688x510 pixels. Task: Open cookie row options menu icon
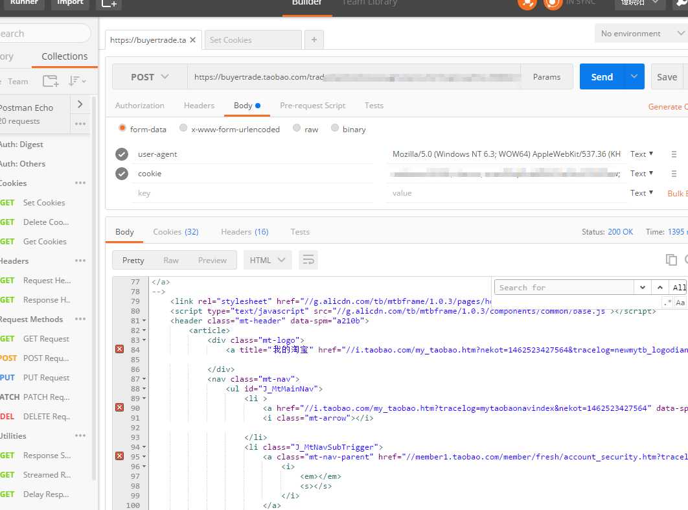674,174
